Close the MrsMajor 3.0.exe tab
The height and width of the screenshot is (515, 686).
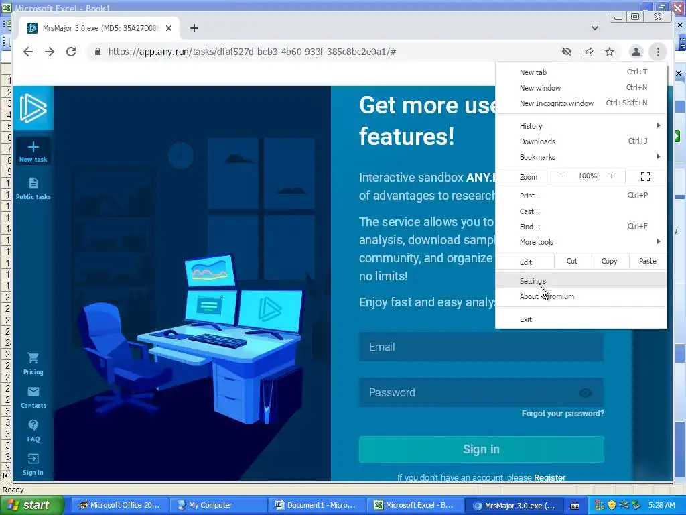(169, 28)
